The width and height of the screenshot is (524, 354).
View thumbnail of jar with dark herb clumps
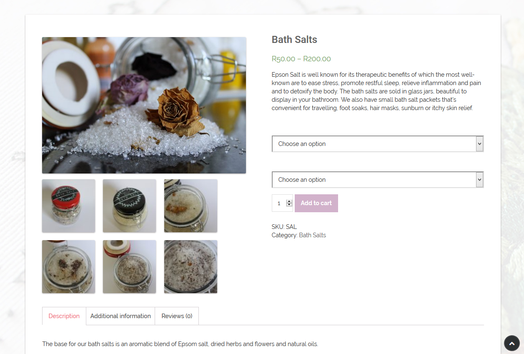[69, 267]
